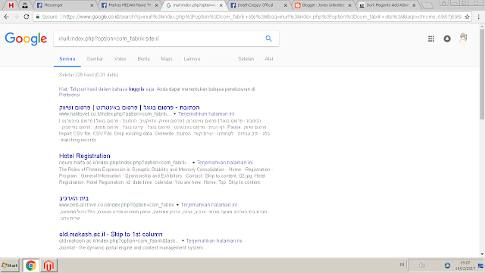Switch to Blogger Jones Unlimited tab

pyautogui.click(x=323, y=5)
